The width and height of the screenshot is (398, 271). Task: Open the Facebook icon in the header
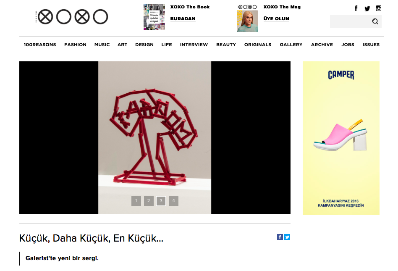tap(356, 8)
